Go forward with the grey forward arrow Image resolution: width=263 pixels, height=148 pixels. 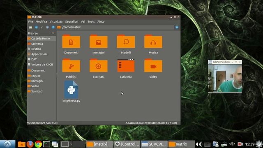[x=48, y=27]
